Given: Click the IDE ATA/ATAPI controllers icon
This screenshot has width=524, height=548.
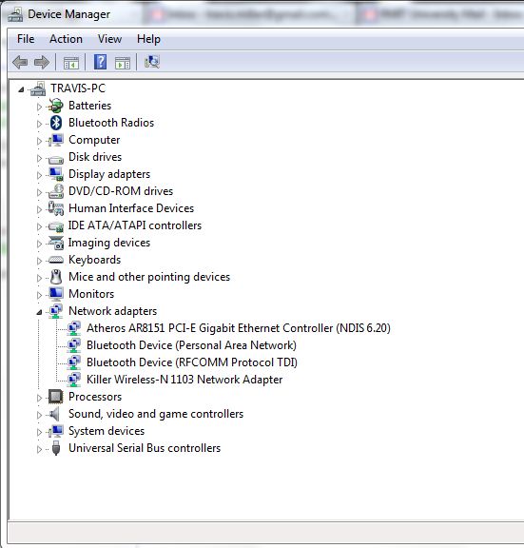Looking at the screenshot, I should (x=56, y=226).
